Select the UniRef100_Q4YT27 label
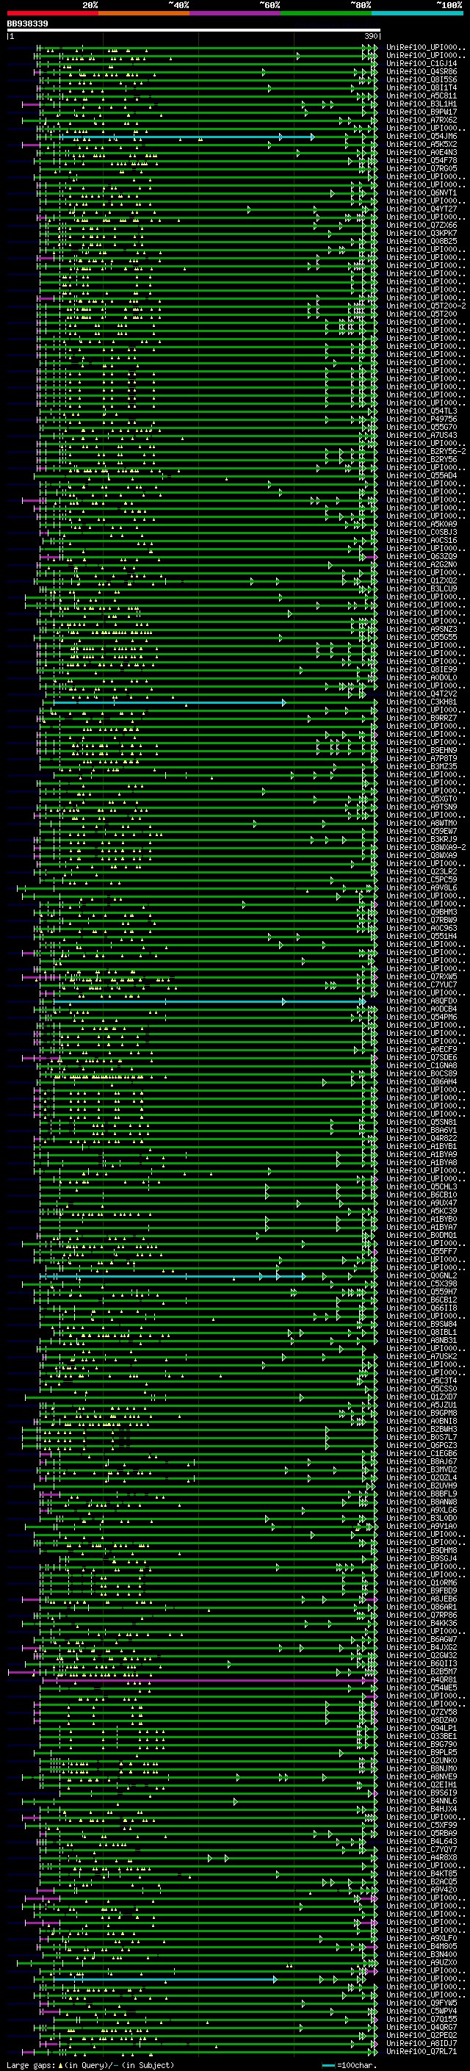 tap(422, 209)
